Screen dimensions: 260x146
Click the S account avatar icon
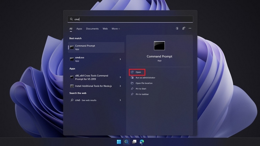pyautogui.click(x=177, y=28)
